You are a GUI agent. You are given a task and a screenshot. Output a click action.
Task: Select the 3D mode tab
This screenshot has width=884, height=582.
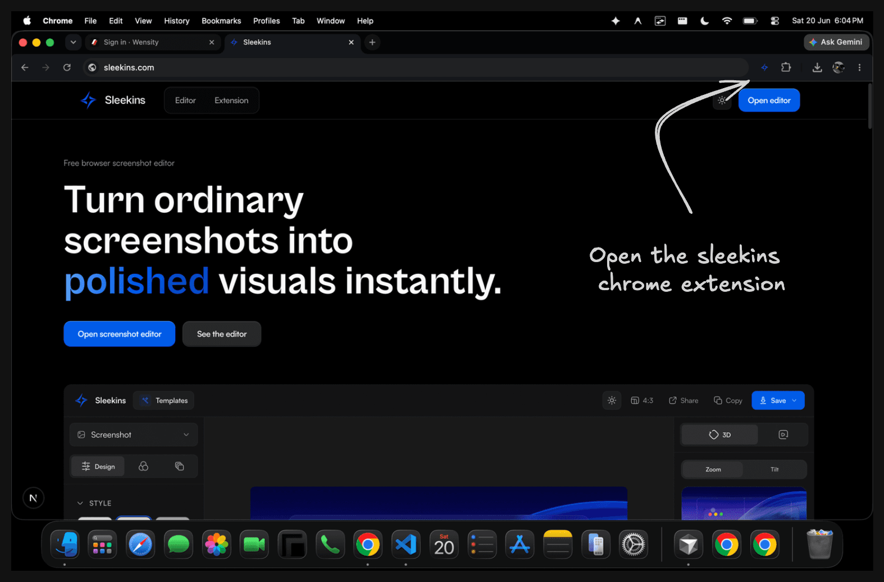tap(719, 434)
